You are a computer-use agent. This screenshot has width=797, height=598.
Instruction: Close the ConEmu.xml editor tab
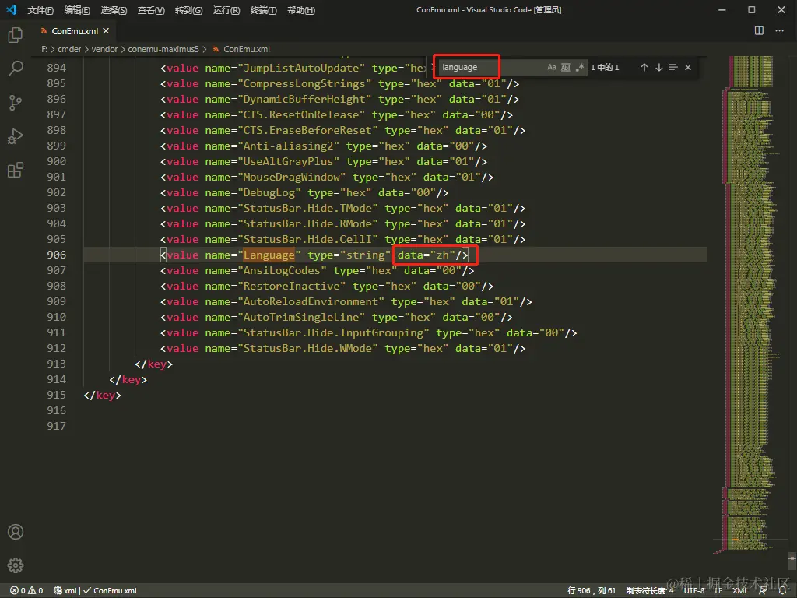[106, 31]
